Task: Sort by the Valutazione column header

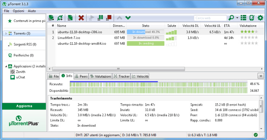Action: point(248,26)
